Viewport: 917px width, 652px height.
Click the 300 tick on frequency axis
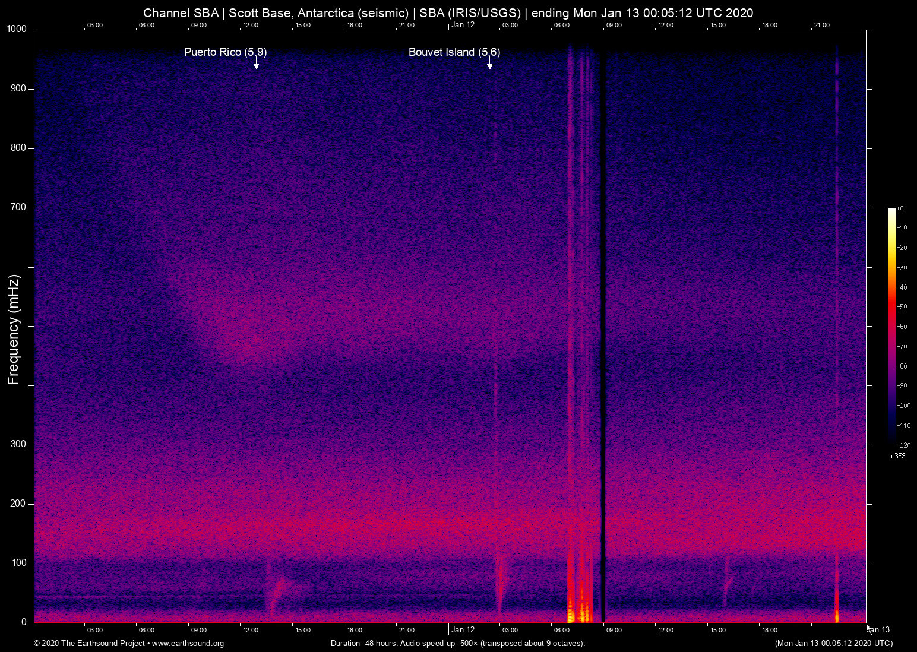[x=18, y=444]
